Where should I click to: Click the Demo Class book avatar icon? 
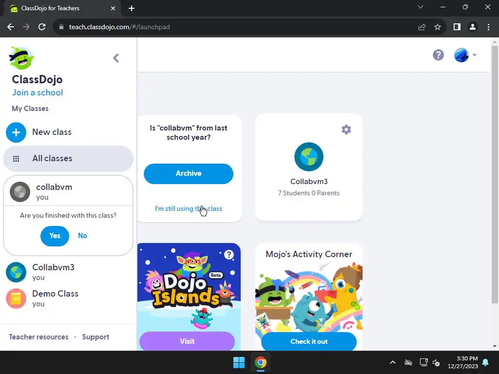(16, 299)
